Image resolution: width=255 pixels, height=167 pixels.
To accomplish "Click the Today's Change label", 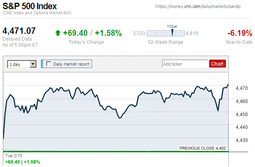I will click(86, 42).
